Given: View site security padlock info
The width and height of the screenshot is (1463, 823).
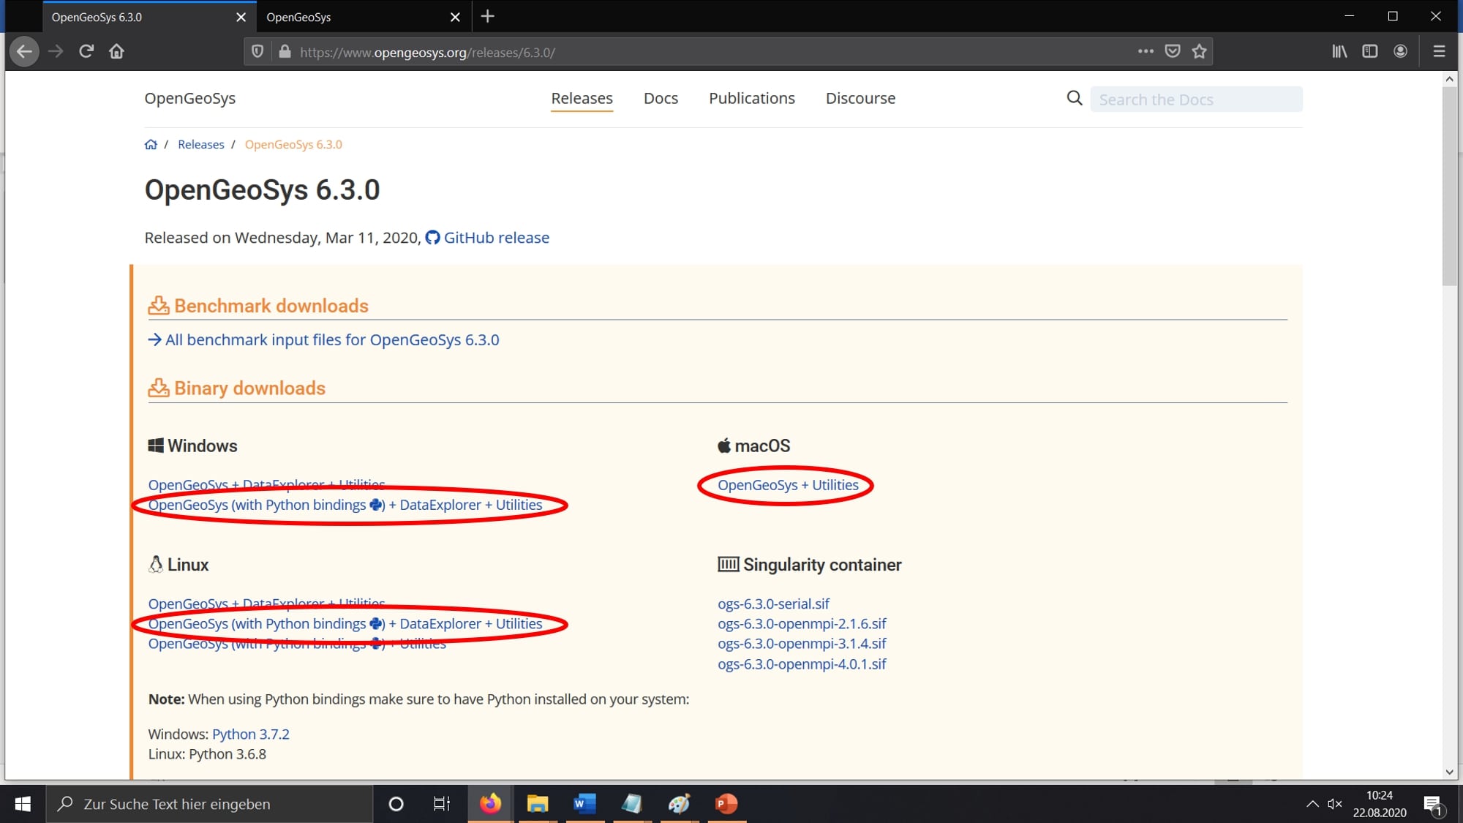Looking at the screenshot, I should point(285,52).
